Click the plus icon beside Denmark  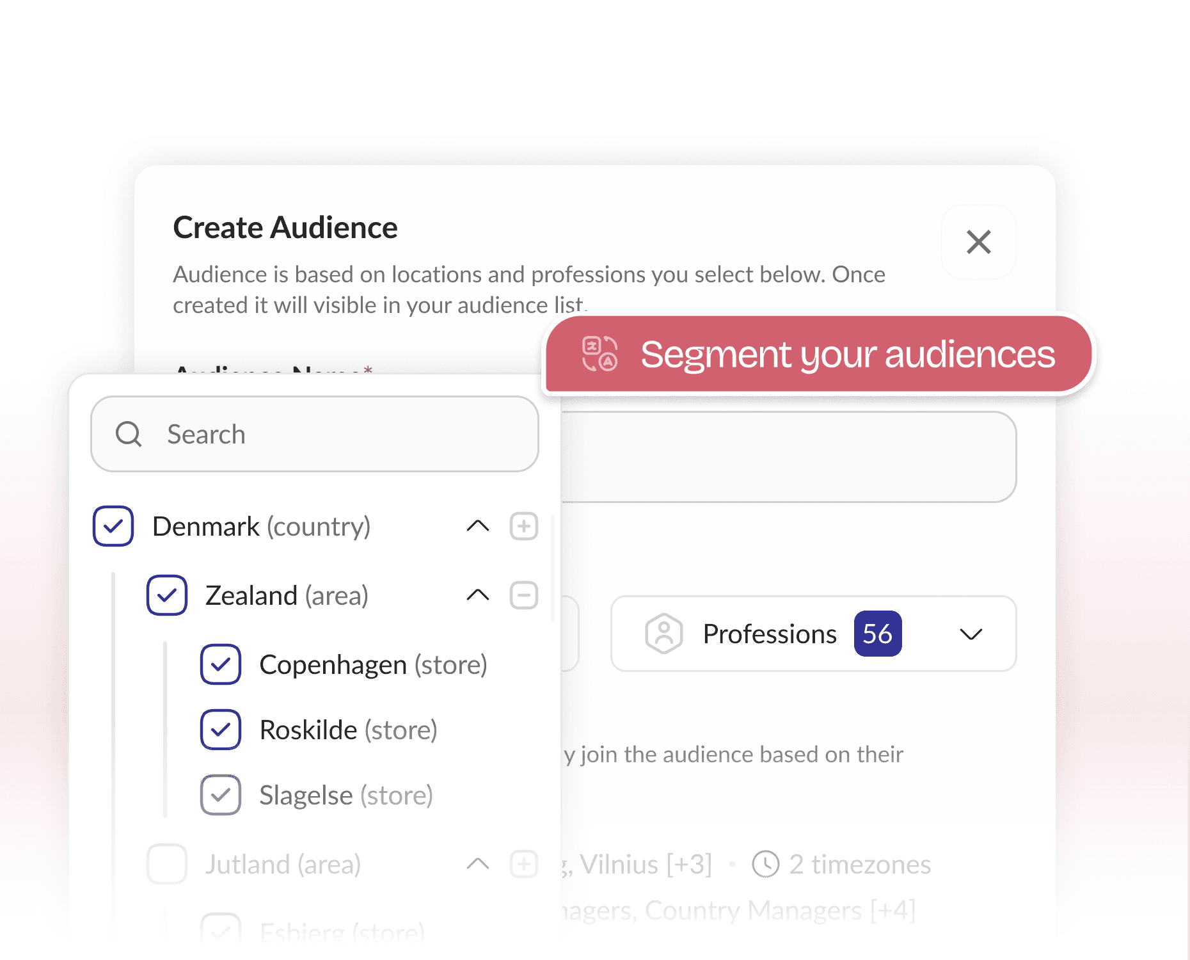pos(523,526)
